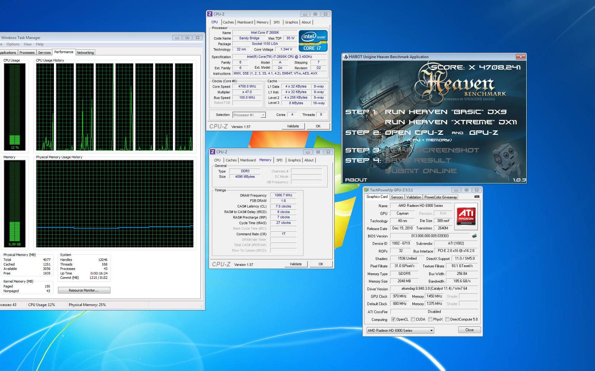Screen dimensions: 595x371
Task: Click About in the Heaven Benchmark window
Action: click(x=356, y=180)
